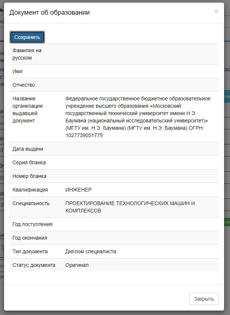This screenshot has height=315, width=230.
Task: Click the Тип документа label
Action: tap(30, 251)
